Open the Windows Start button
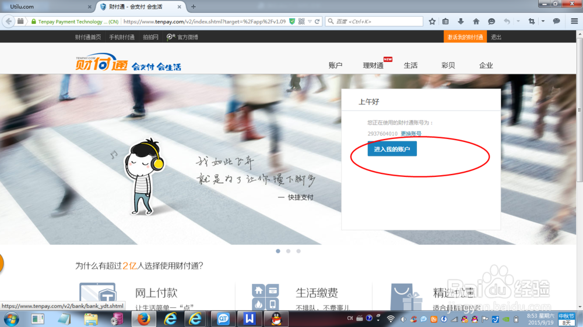The width and height of the screenshot is (583, 327). (11, 319)
